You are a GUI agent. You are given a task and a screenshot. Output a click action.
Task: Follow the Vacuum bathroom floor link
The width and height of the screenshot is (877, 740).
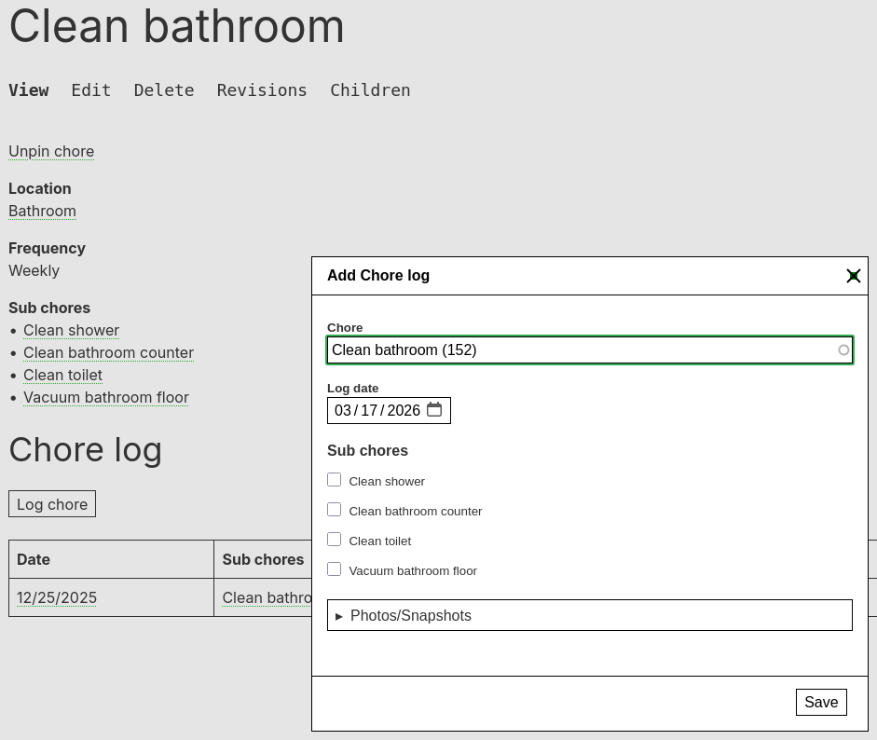[105, 397]
